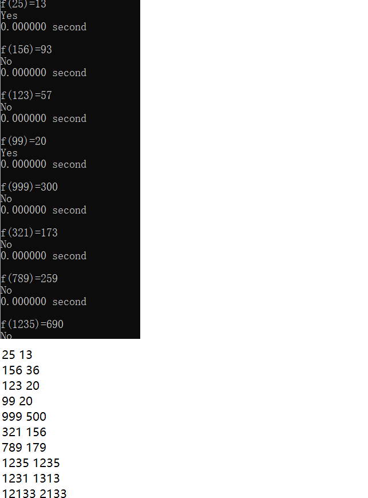Click the text line "789 179"
This screenshot has height=498, width=368.
(x=24, y=448)
